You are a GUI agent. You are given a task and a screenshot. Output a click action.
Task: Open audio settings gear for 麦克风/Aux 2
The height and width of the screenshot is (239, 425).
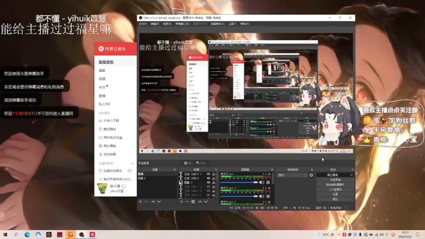(x=268, y=196)
